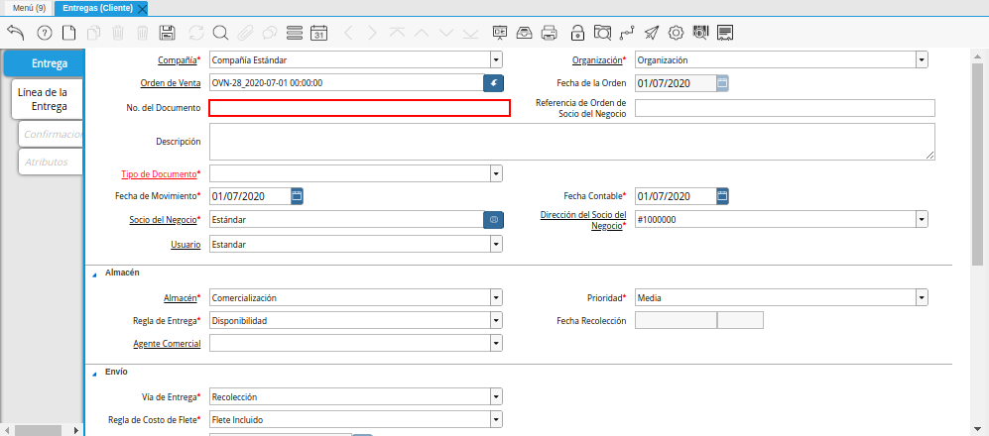Click the Organización label link
Image resolution: width=989 pixels, height=436 pixels.
coord(597,60)
